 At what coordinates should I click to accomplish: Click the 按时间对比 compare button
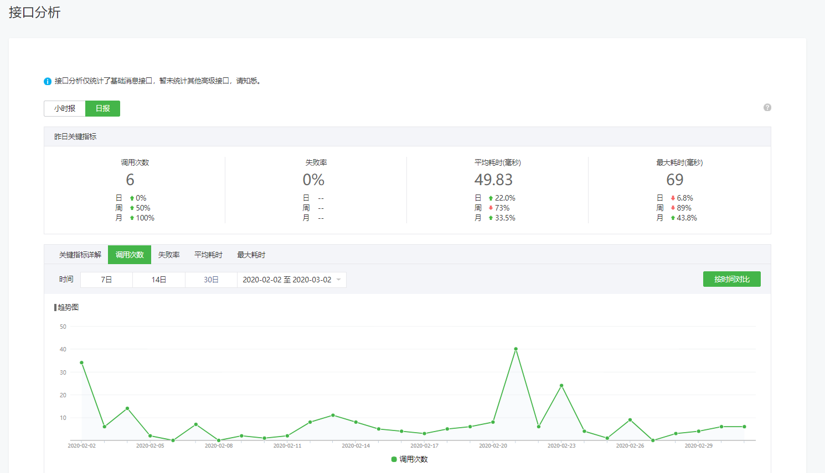(731, 279)
